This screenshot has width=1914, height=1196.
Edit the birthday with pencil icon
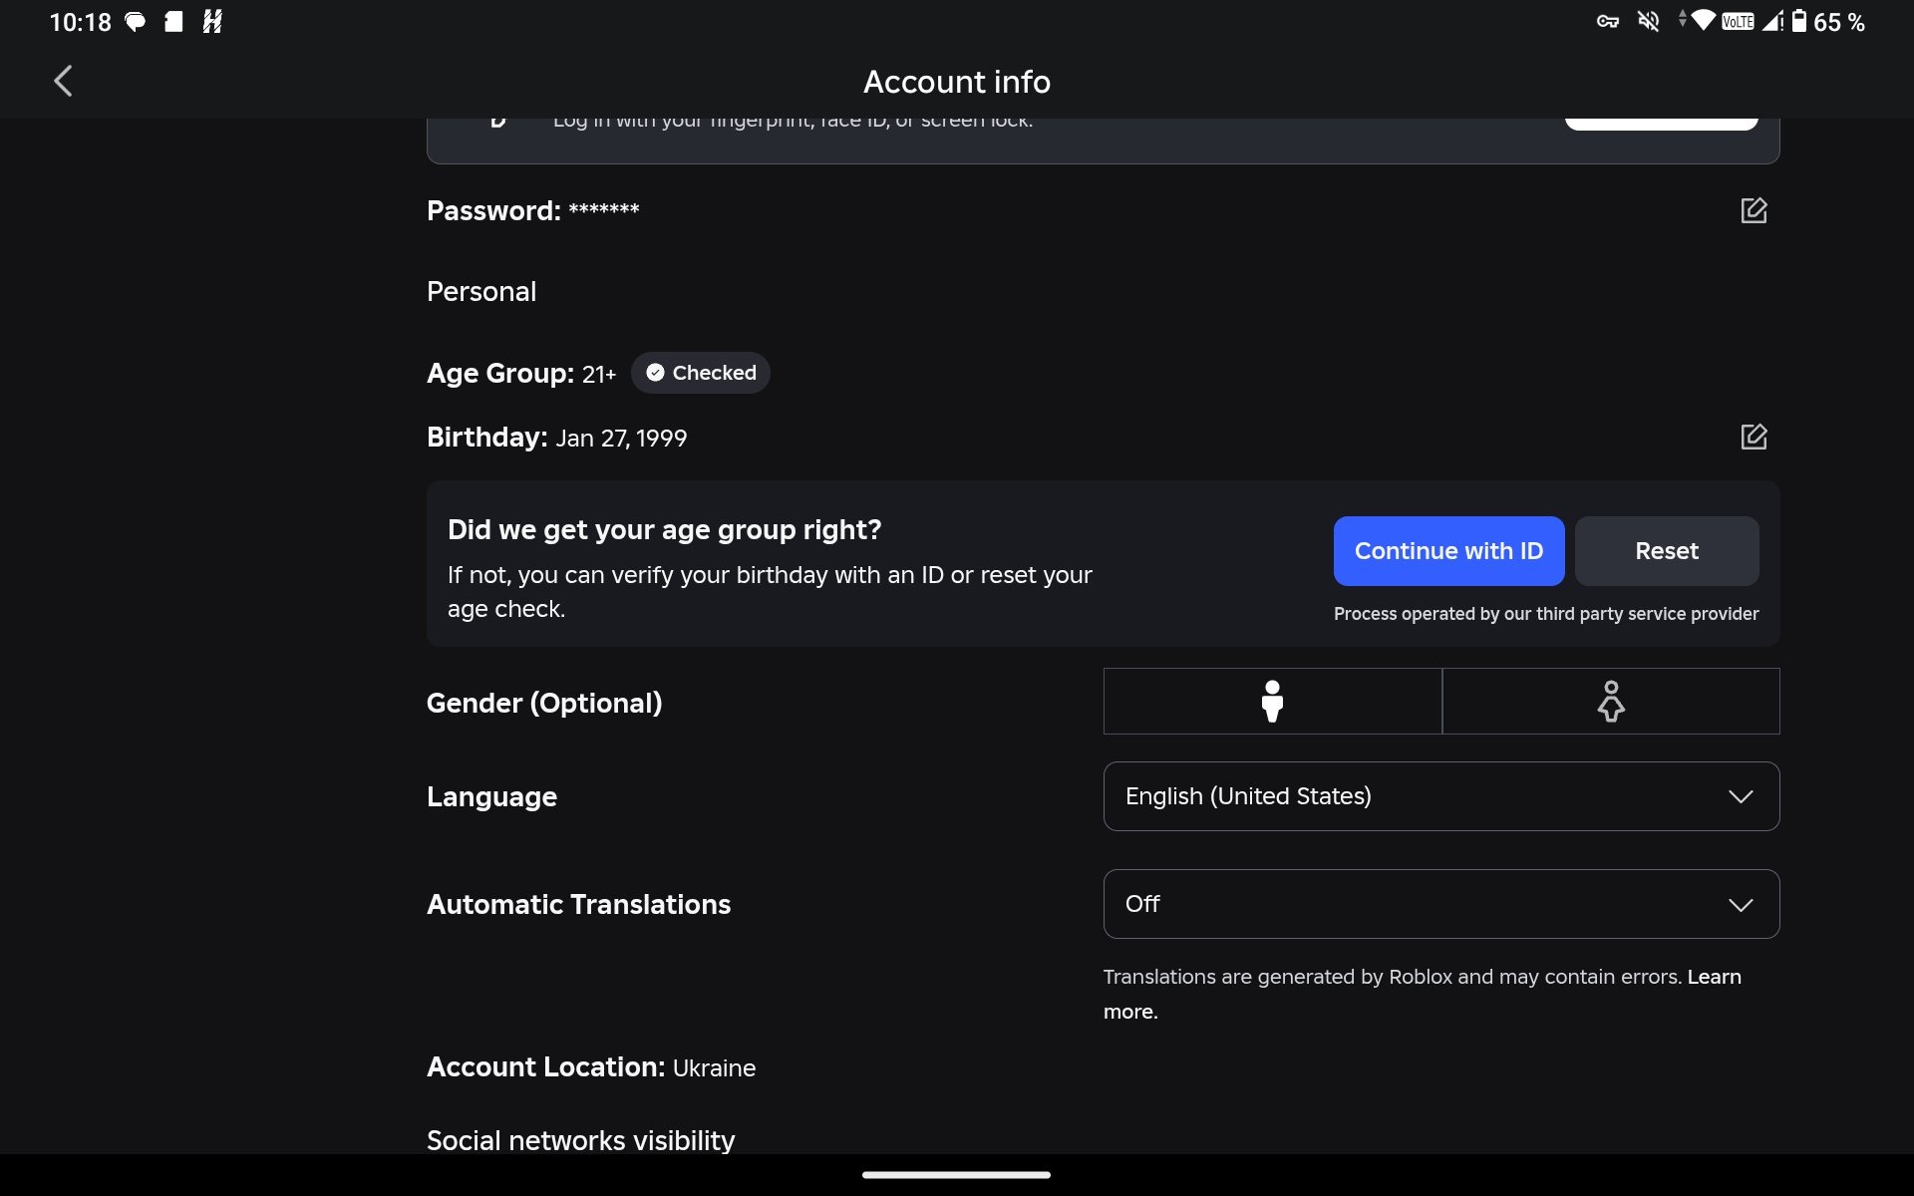coord(1754,437)
